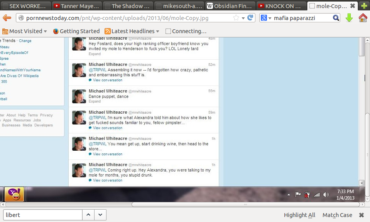Open downloads with the green arrow icon
Screen dimensions: 370x222
pyautogui.click(x=349, y=18)
